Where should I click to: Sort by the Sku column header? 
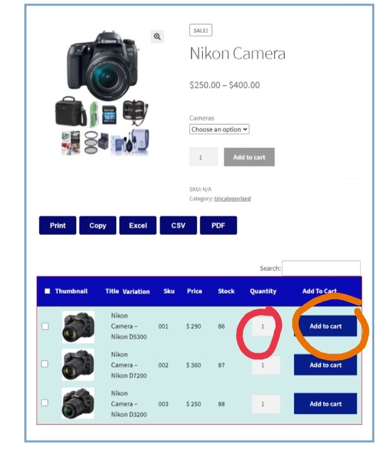(169, 291)
